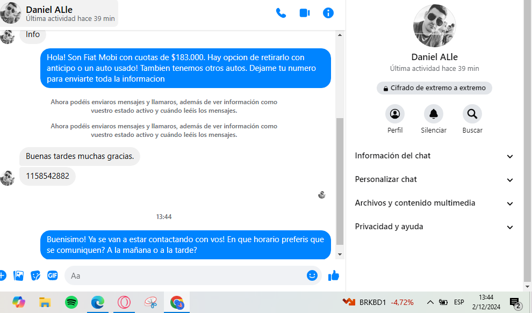Screen dimensions: 532x313
Task: Start a video call from chat header
Action: pyautogui.click(x=305, y=13)
